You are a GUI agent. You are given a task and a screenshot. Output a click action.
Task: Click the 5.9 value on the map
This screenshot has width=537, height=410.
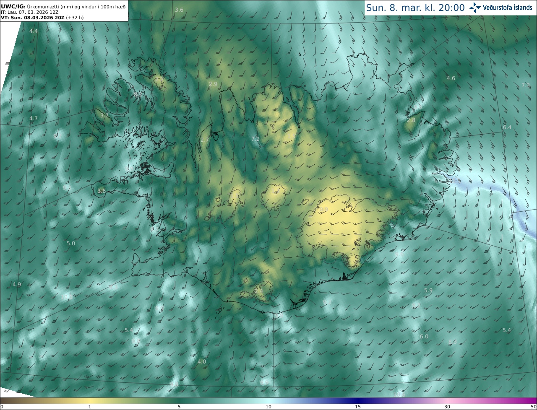pyautogui.click(x=428, y=290)
